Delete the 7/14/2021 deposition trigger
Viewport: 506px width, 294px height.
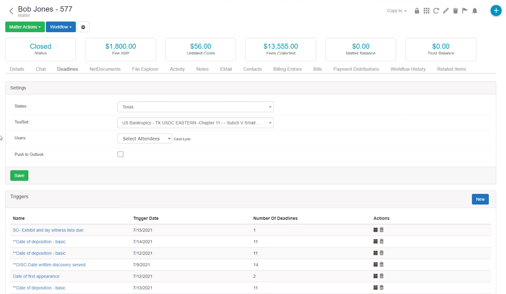click(x=382, y=241)
